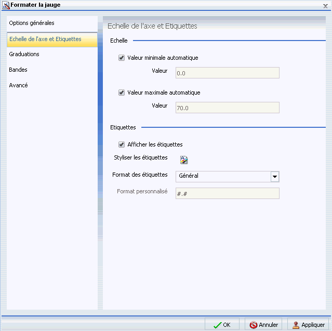Image resolution: width=332 pixels, height=331 pixels.
Task: Close the Formater la jauge dialog
Action: coord(325,6)
